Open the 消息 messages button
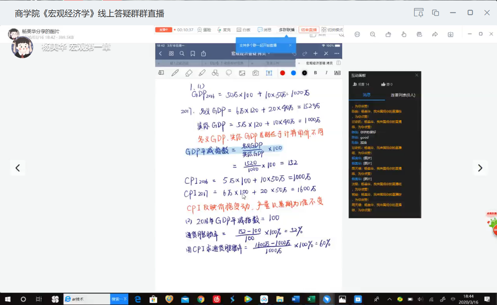The width and height of the screenshot is (497, 305). pyautogui.click(x=264, y=30)
